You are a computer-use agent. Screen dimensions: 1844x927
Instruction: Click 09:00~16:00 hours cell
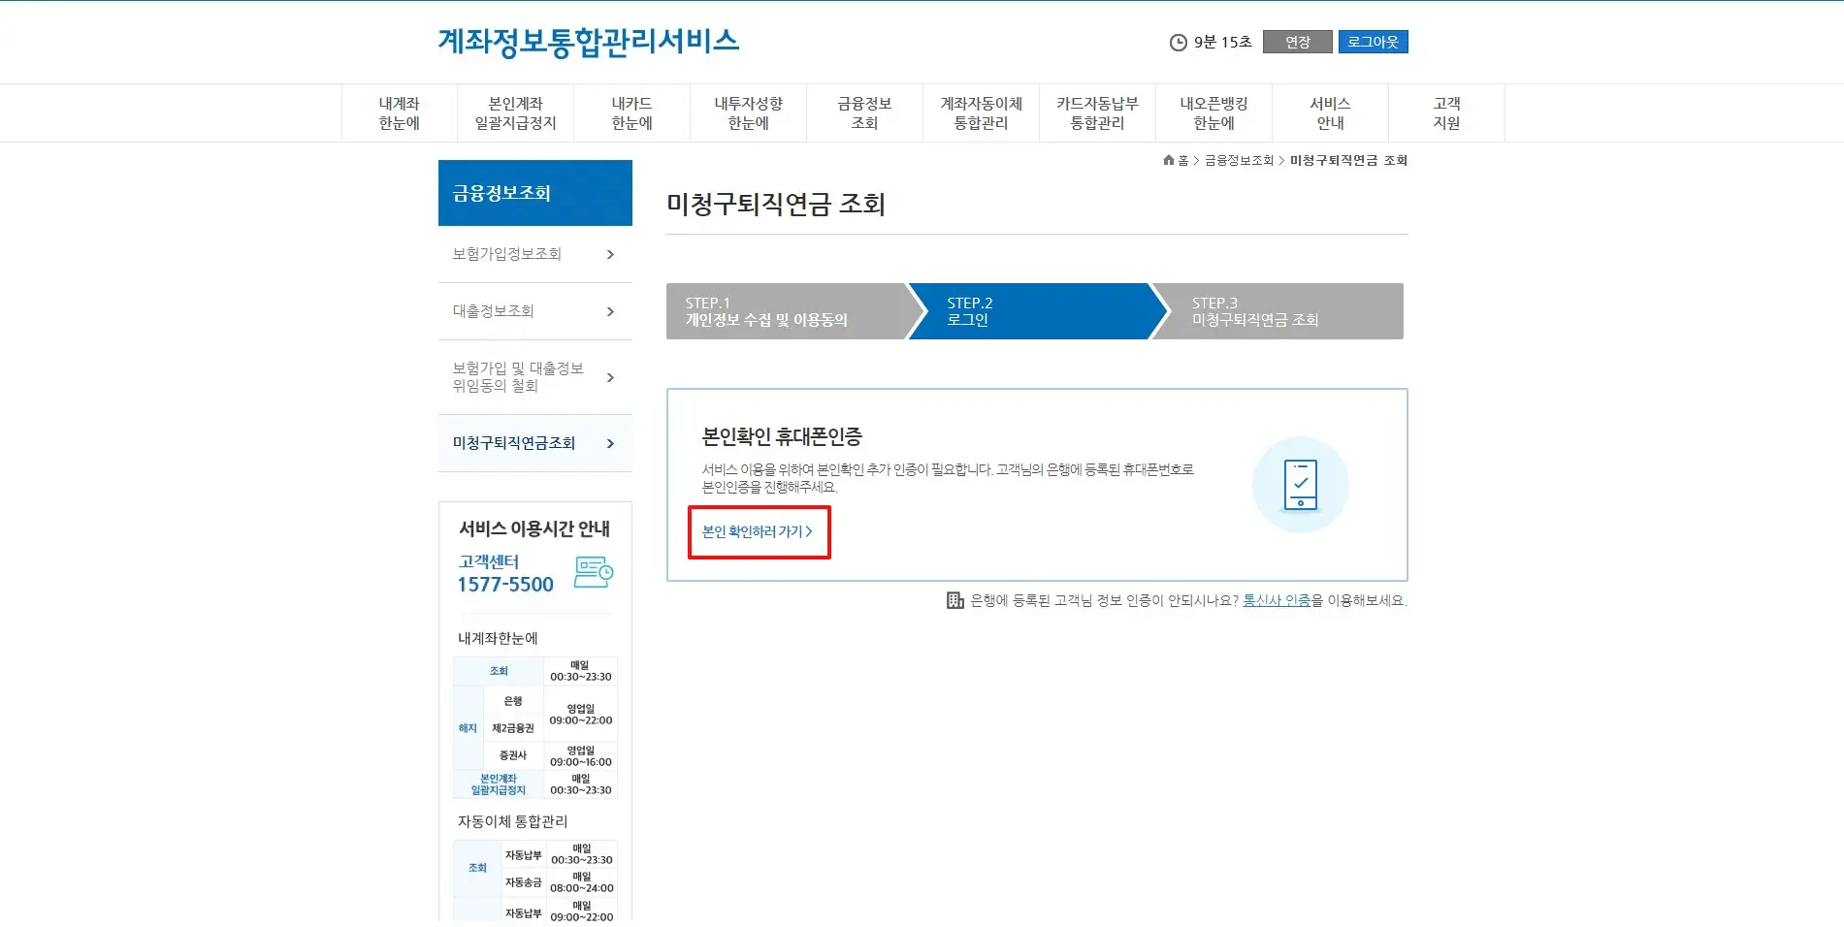pos(581,756)
